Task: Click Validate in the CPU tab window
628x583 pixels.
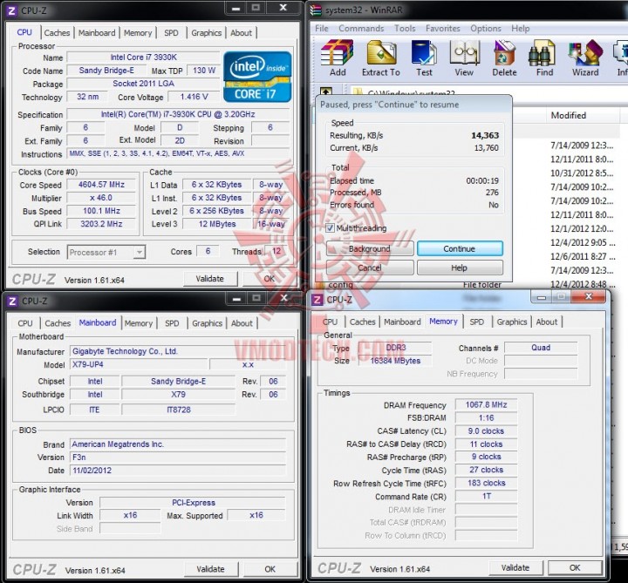Action: [210, 279]
